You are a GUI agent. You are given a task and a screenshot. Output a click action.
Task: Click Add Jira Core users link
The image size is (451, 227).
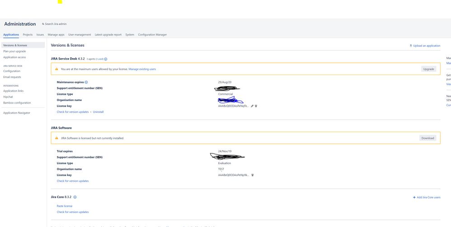428,197
